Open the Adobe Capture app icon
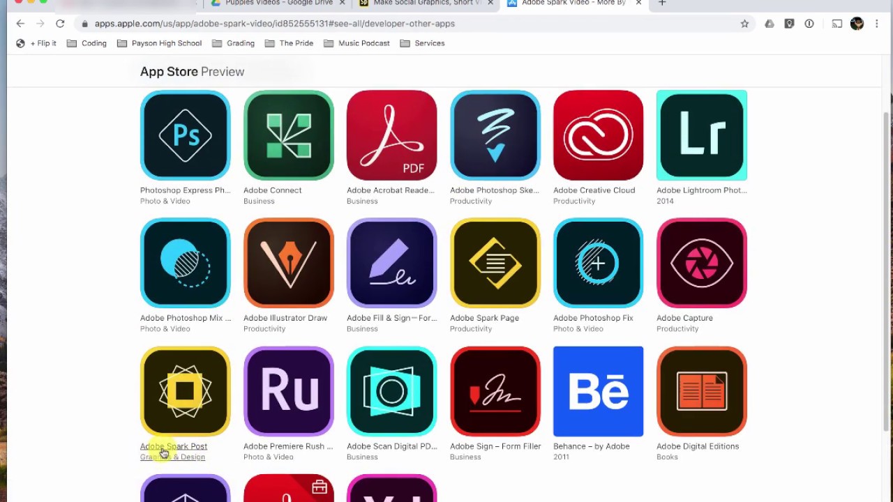 (701, 263)
